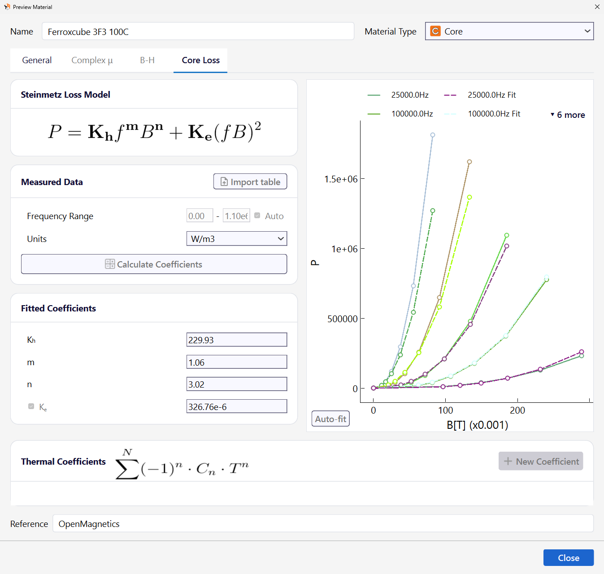Click the 100000.0Hz legend line swatch

point(374,114)
